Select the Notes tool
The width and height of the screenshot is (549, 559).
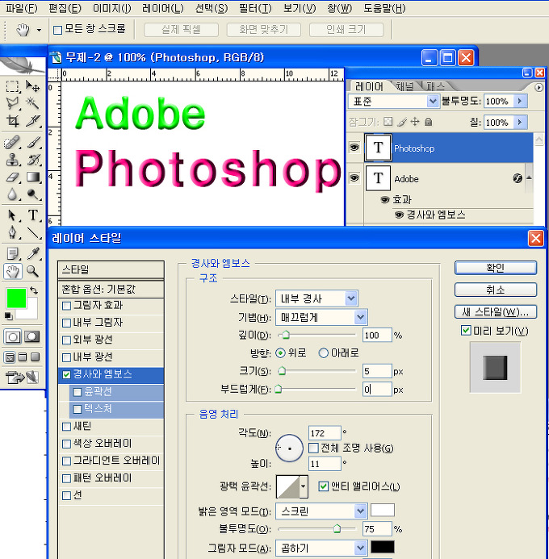[12, 254]
